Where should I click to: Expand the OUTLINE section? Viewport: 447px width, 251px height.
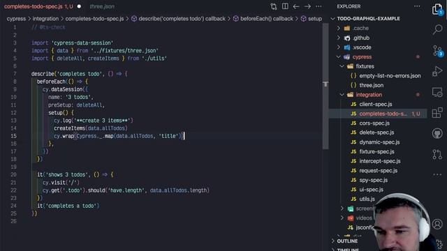[x=347, y=241]
